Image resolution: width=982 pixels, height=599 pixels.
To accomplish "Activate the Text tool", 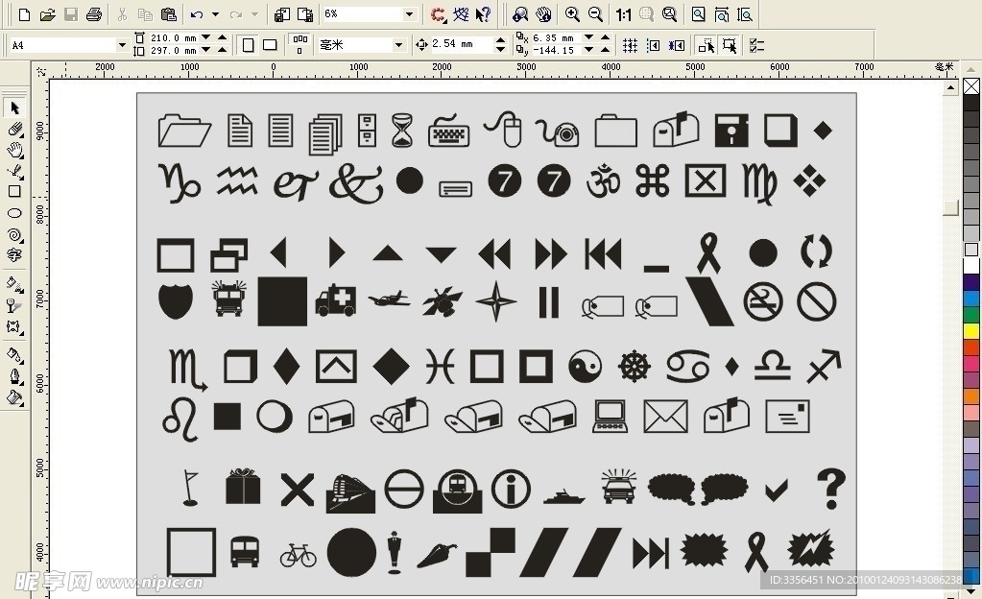I will pos(14,255).
